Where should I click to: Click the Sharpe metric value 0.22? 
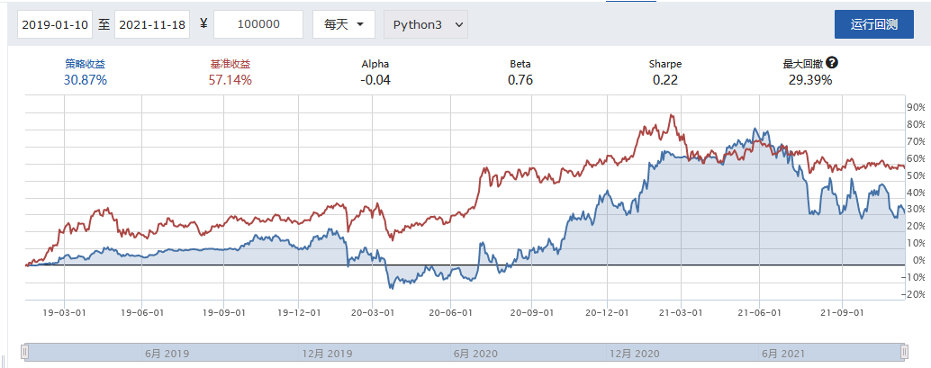pos(664,80)
